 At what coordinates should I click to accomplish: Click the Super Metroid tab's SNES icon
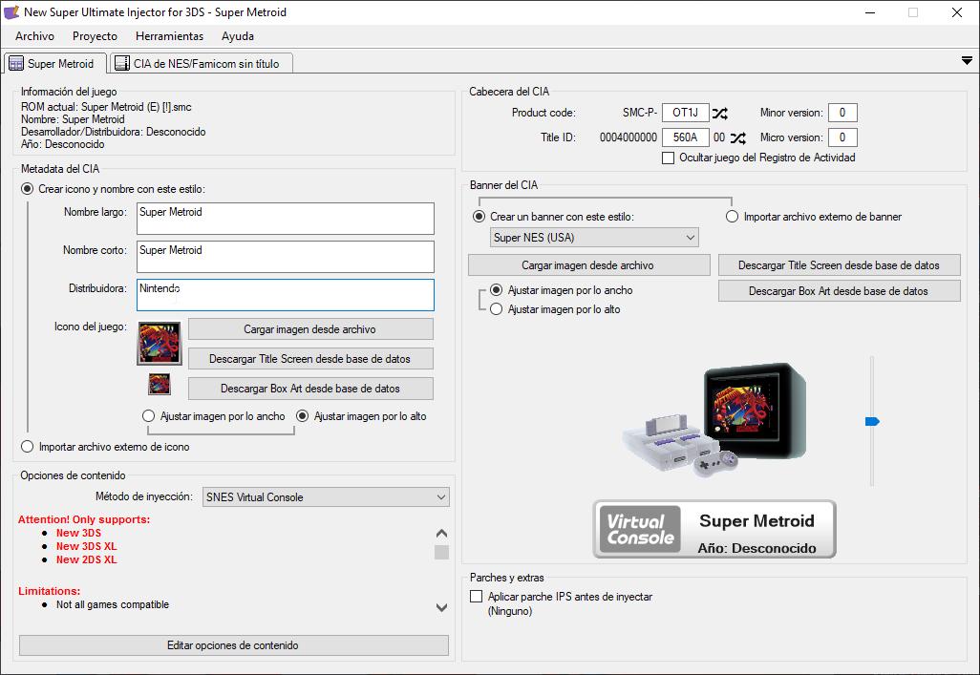(16, 64)
